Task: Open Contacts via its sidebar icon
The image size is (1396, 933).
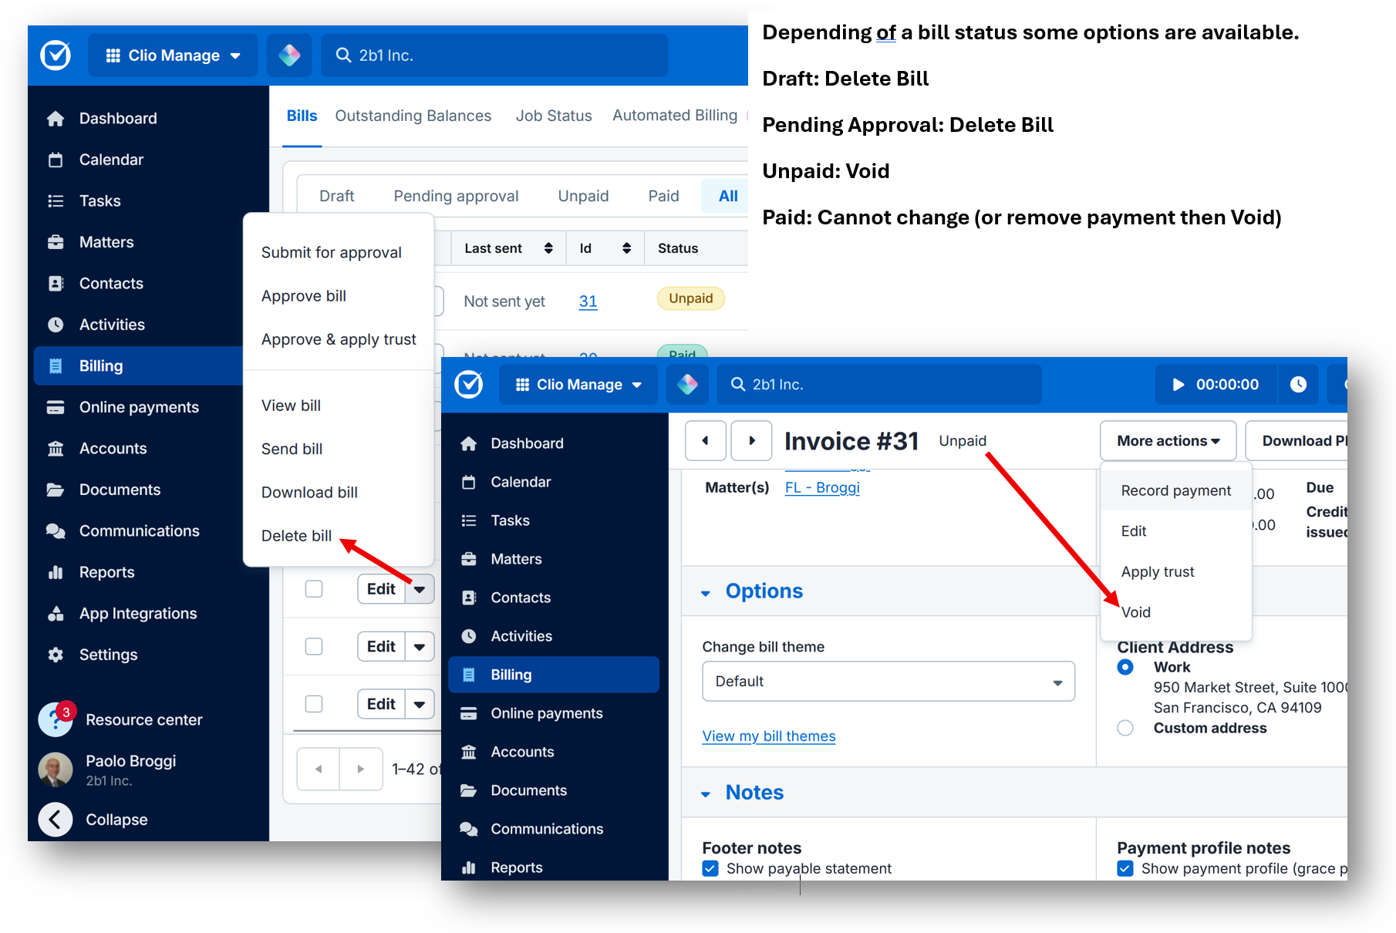Action: click(x=470, y=597)
